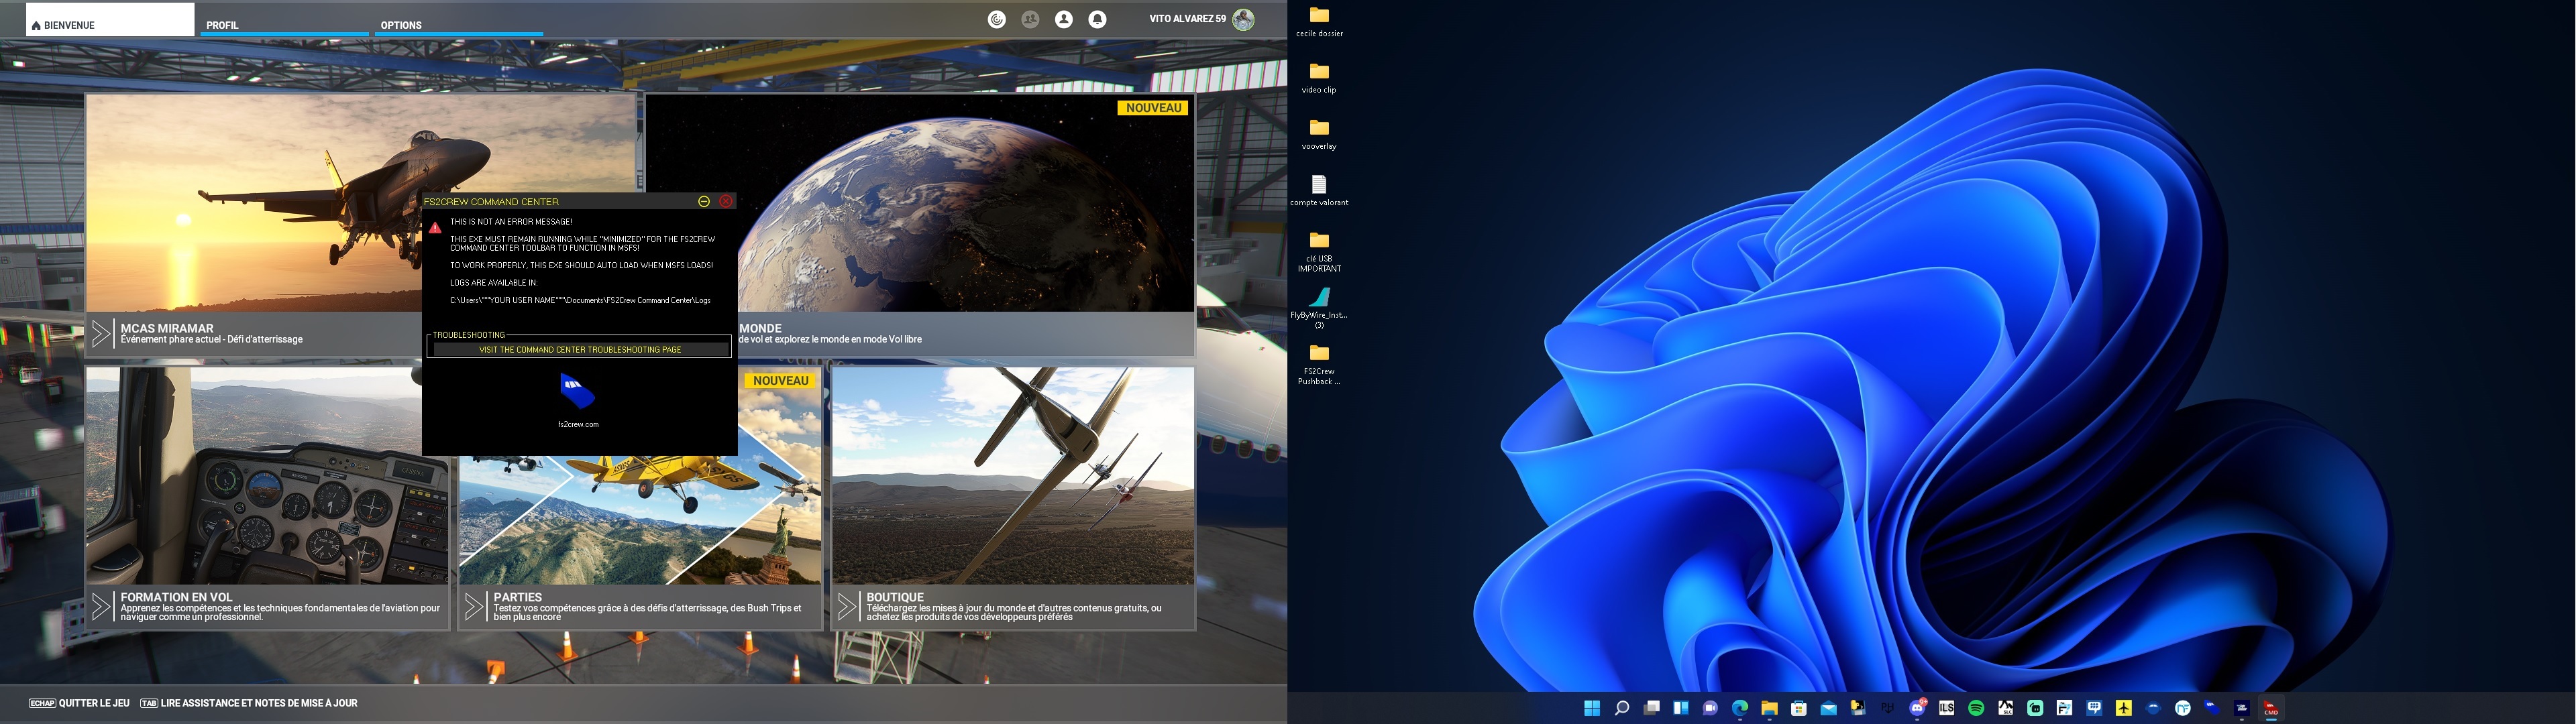Click the red warning triangle in FS2Crew dialog
Screen dimensions: 2576x724
click(x=435, y=228)
